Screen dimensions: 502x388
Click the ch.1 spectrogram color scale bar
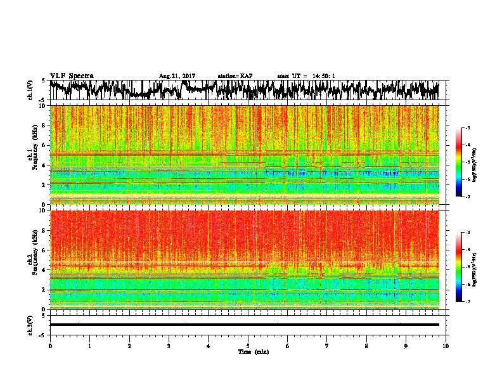point(458,162)
